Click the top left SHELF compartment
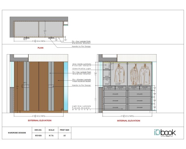186x149 pixels. (x=106, y=66)
